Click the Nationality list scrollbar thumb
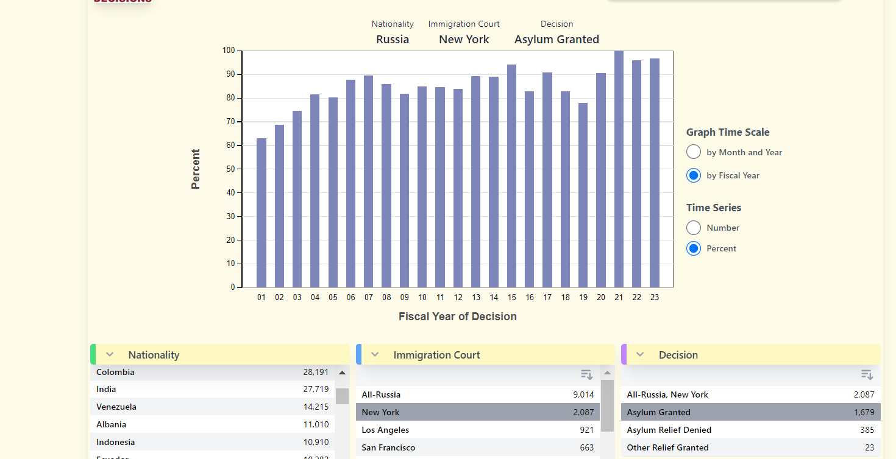Screen dimensions: 896x459 click(x=342, y=396)
